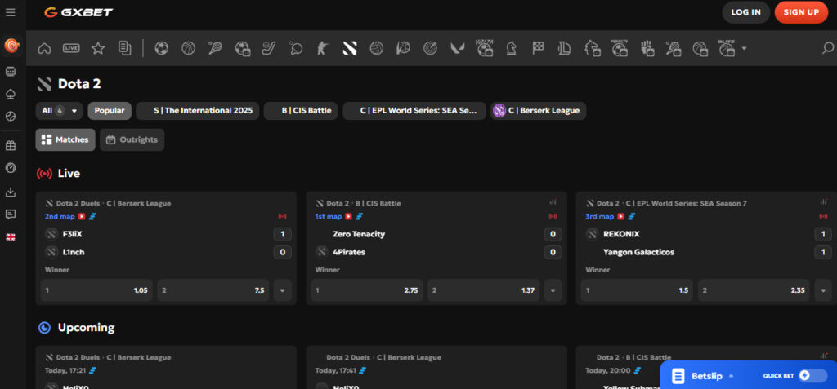The image size is (837, 389).
Task: Change language via the flag icon
Action: coord(10,237)
